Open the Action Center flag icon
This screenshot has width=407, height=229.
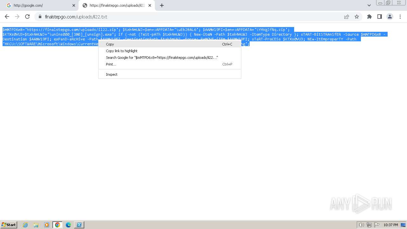(377, 225)
